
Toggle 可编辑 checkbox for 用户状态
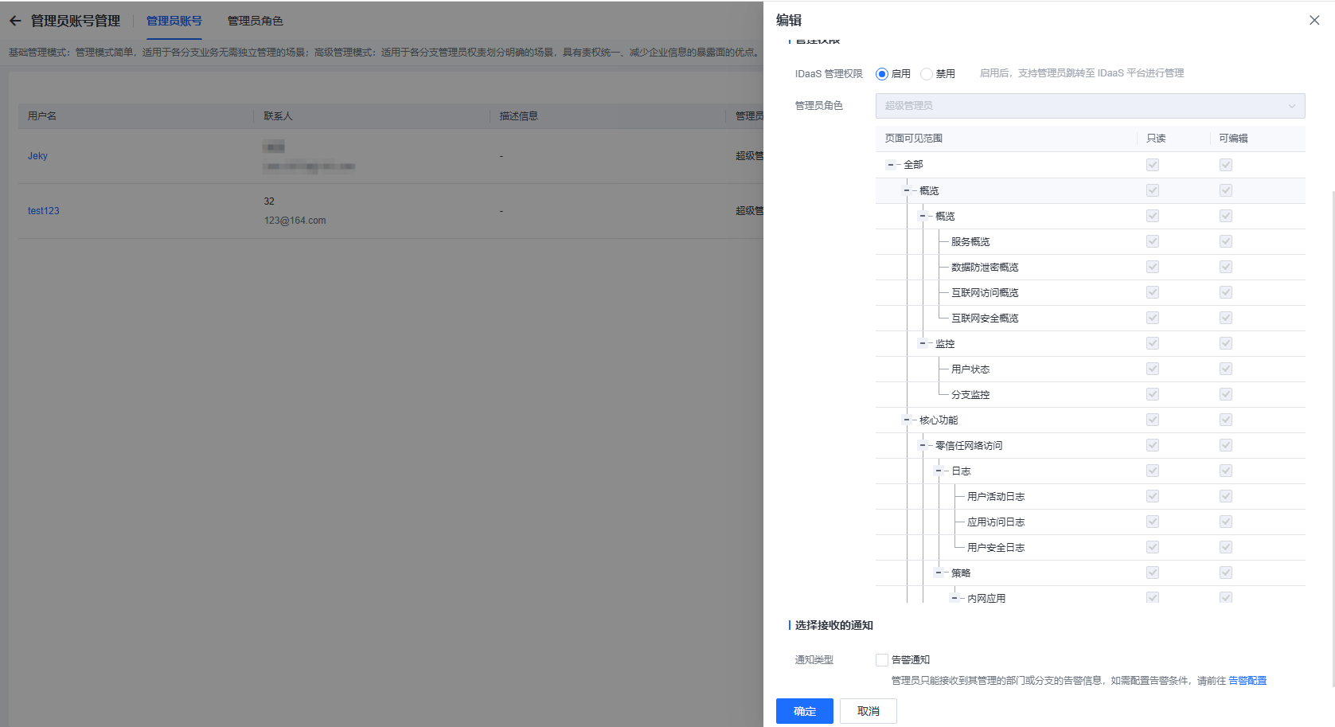(x=1225, y=369)
